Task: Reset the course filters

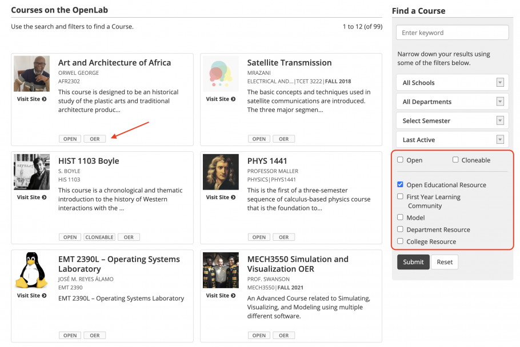Action: pyautogui.click(x=445, y=262)
